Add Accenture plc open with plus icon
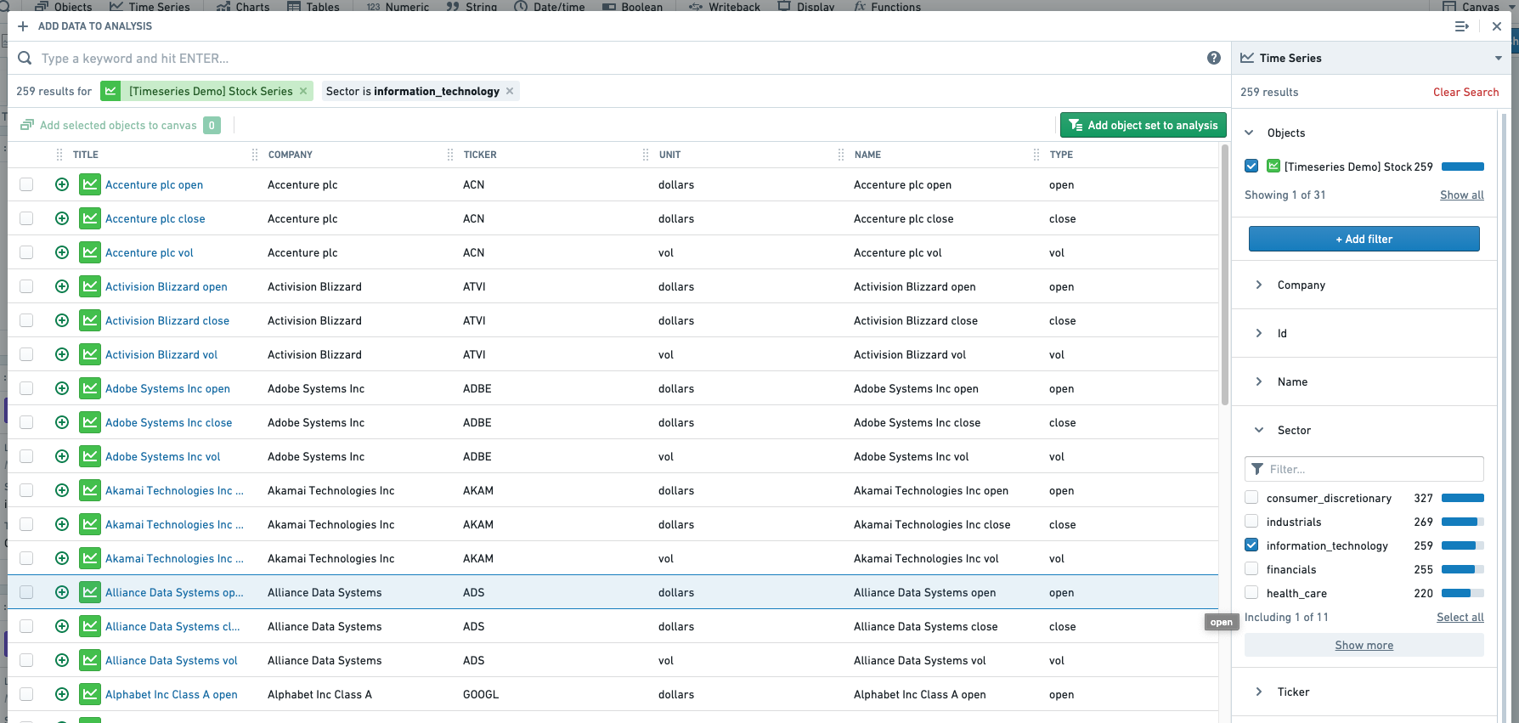Image resolution: width=1519 pixels, height=723 pixels. (62, 184)
